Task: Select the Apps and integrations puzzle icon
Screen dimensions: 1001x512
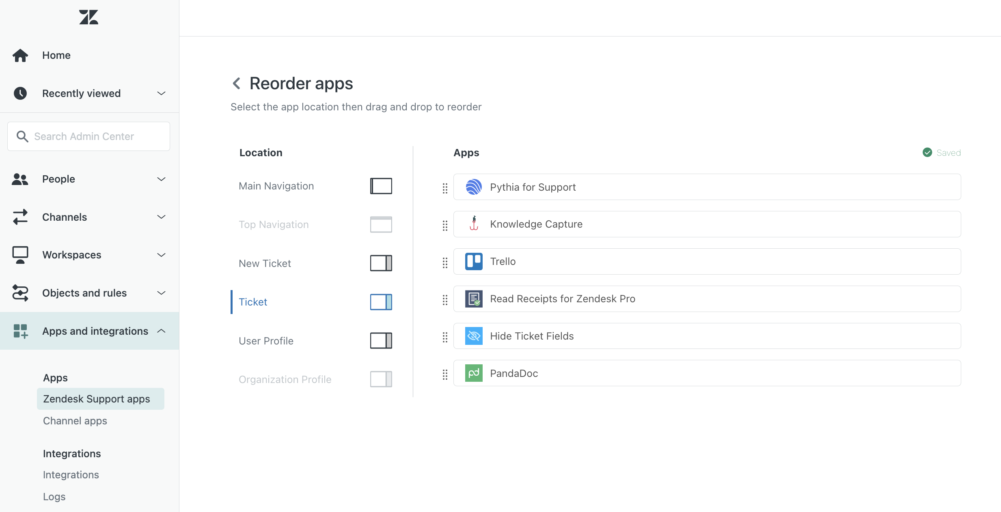Action: (20, 331)
